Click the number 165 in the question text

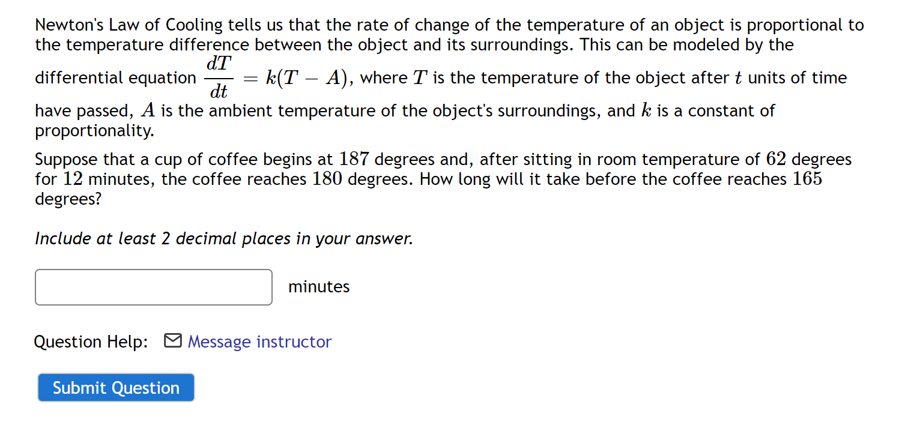(x=808, y=178)
